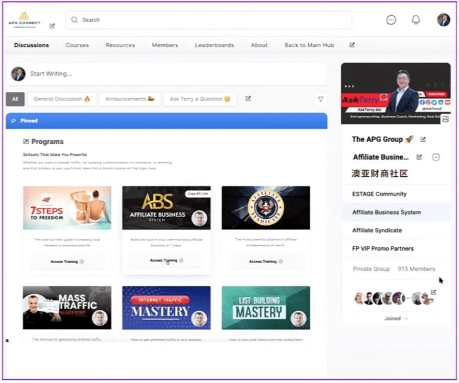459x383 pixels.
Task: Open Affiliate Business System in the sidebar
Action: (x=396, y=212)
